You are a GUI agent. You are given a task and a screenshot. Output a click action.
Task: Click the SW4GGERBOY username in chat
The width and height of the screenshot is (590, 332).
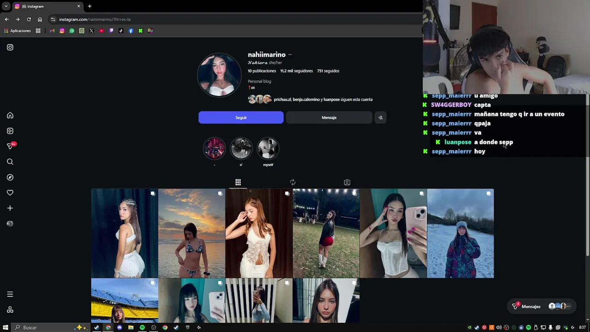coord(451,105)
